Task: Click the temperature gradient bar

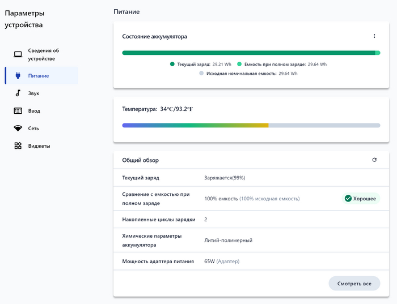Action: 251,125
